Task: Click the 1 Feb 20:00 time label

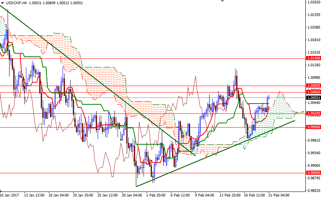Action: pyautogui.click(x=156, y=195)
